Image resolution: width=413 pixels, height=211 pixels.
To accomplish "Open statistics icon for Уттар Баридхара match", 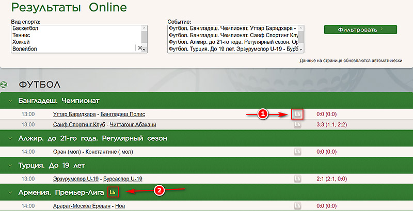I will tap(297, 114).
